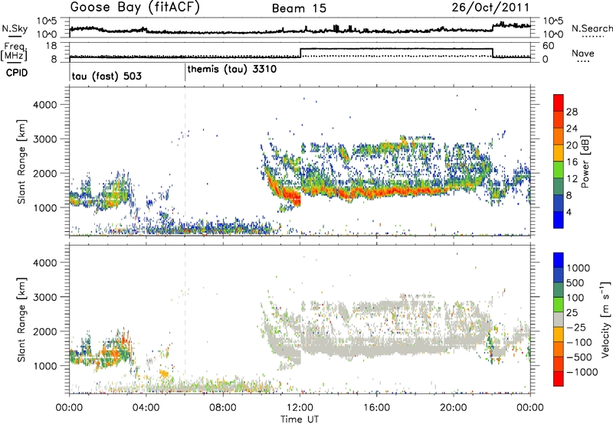This screenshot has width=613, height=424.
Task: Select the "themis (tau) 3310" CPID entry
Action: 232,70
